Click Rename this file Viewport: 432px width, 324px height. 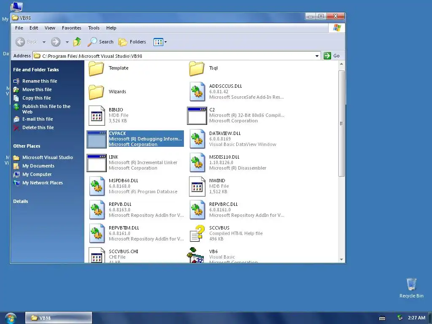(40, 81)
